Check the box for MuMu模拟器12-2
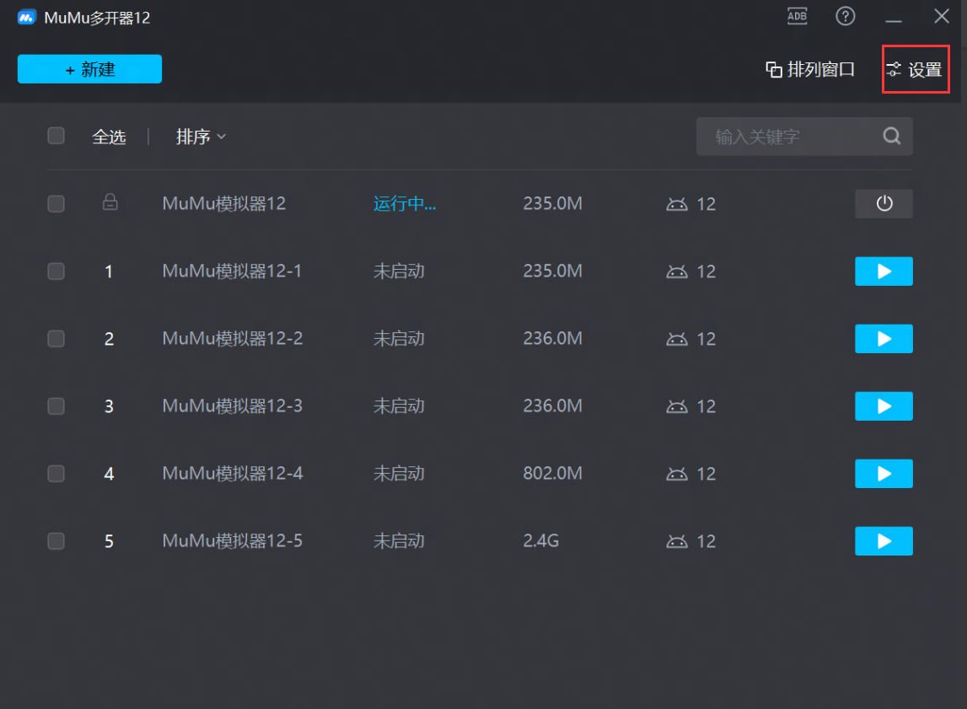Screen dimensions: 967x709 (56, 339)
